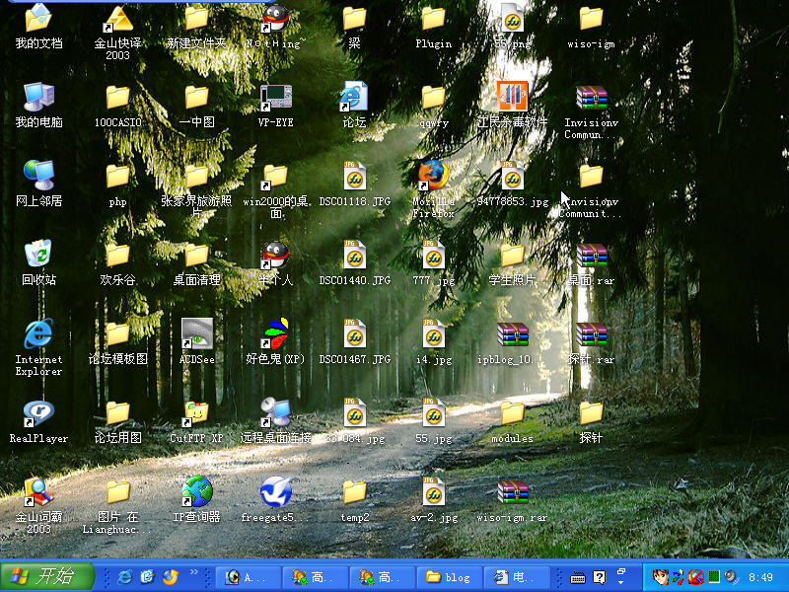Launch Internet Explorer from Quick Launch
Viewport: 789px width, 592px height.
124,577
